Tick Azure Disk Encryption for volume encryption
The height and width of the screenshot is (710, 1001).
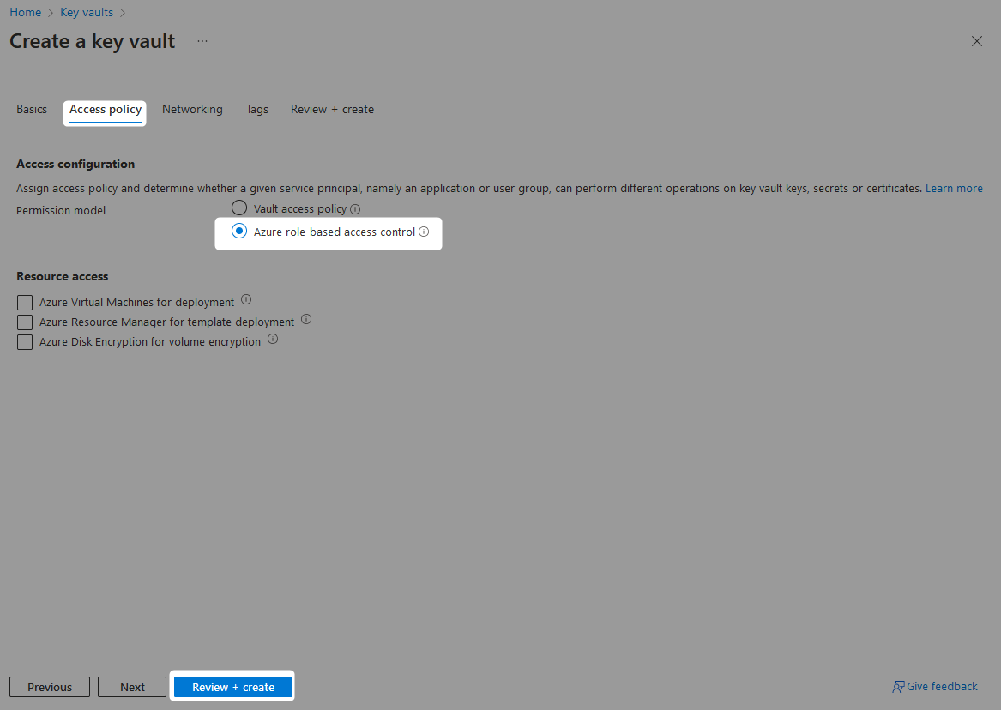pyautogui.click(x=25, y=342)
